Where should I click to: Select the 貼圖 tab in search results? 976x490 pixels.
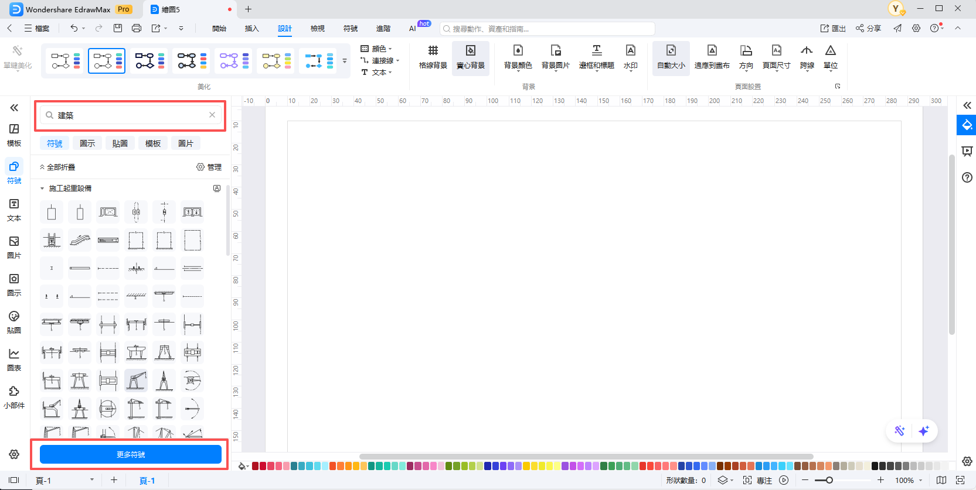click(120, 143)
